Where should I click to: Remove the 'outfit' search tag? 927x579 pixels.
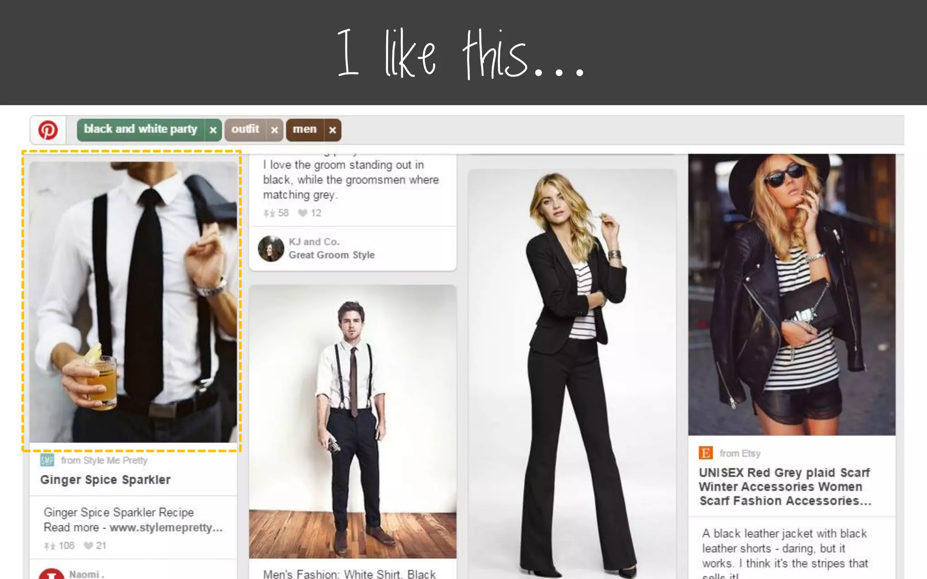(x=274, y=130)
